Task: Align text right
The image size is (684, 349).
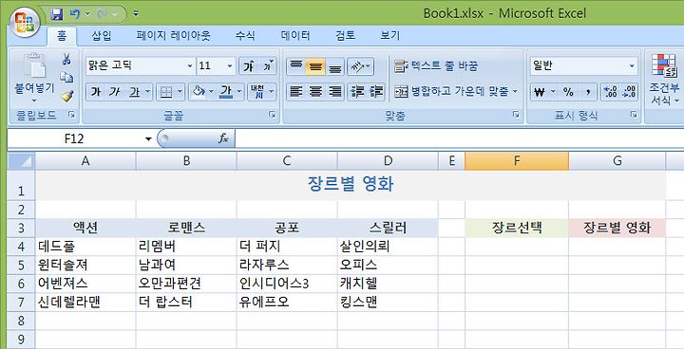Action: tap(334, 92)
